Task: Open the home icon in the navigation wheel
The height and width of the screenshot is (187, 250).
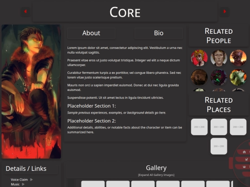Action: [x=244, y=152]
